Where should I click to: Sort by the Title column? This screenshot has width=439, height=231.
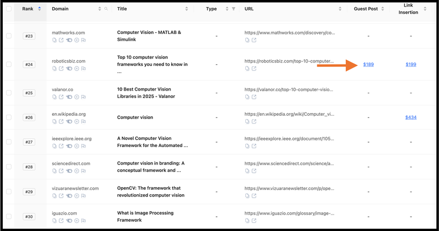[x=187, y=9]
